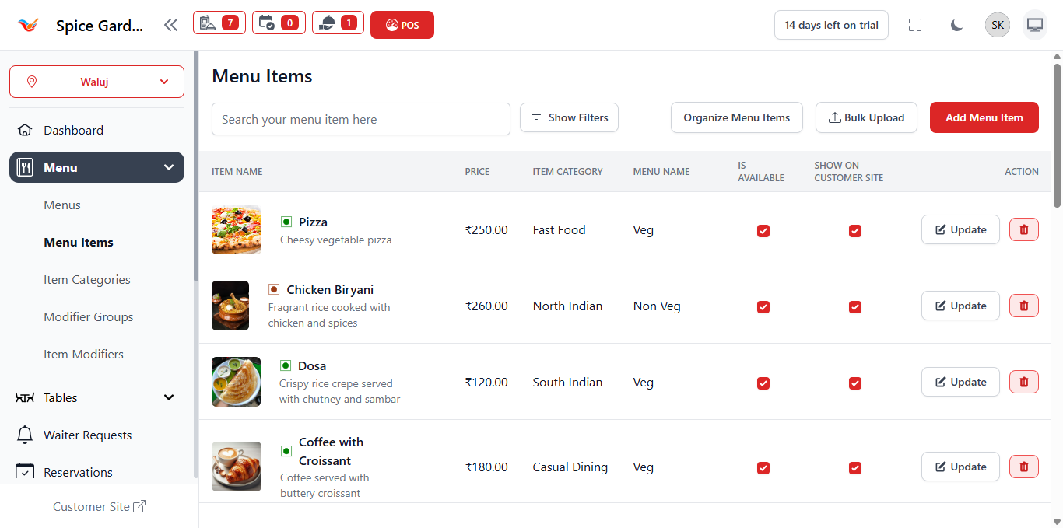Click the Add Menu Item button
This screenshot has width=1063, height=528.
point(984,117)
